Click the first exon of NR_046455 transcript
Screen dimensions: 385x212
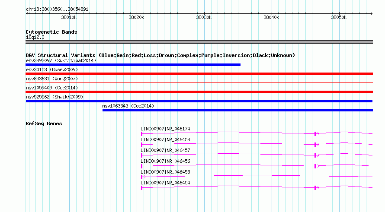142,177
